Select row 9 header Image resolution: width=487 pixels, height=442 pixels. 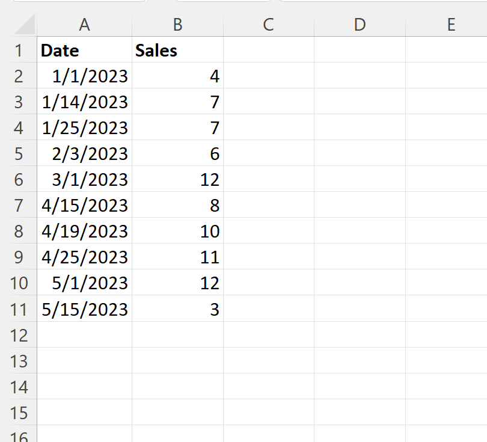coord(19,257)
